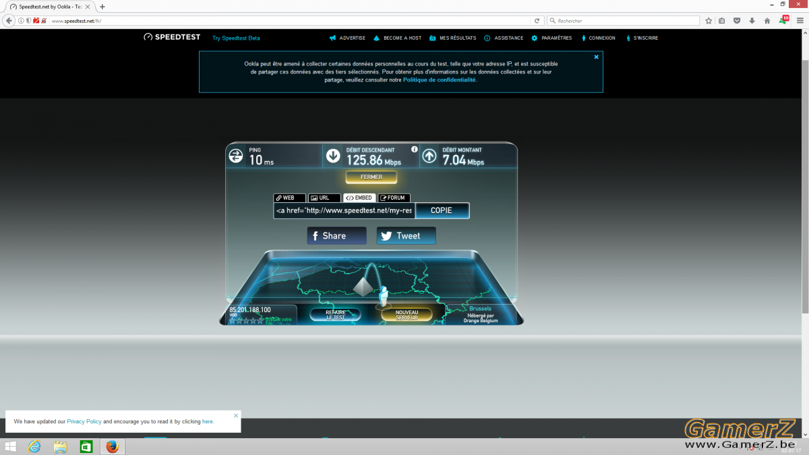Reload the page with the refresh button

pos(537,21)
